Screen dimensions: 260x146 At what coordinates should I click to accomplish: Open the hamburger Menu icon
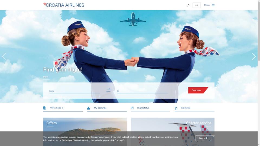[213, 5]
